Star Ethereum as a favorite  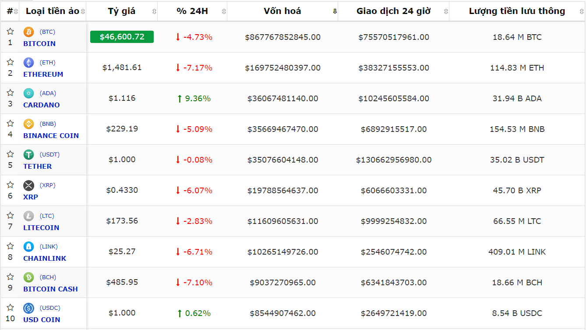click(x=10, y=62)
